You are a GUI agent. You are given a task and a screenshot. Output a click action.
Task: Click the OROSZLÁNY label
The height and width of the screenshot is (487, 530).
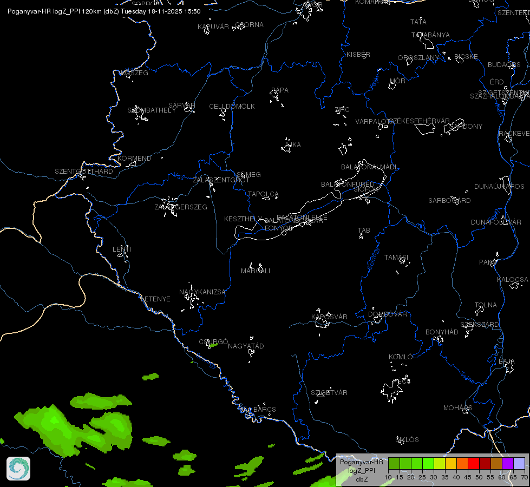tap(418, 58)
